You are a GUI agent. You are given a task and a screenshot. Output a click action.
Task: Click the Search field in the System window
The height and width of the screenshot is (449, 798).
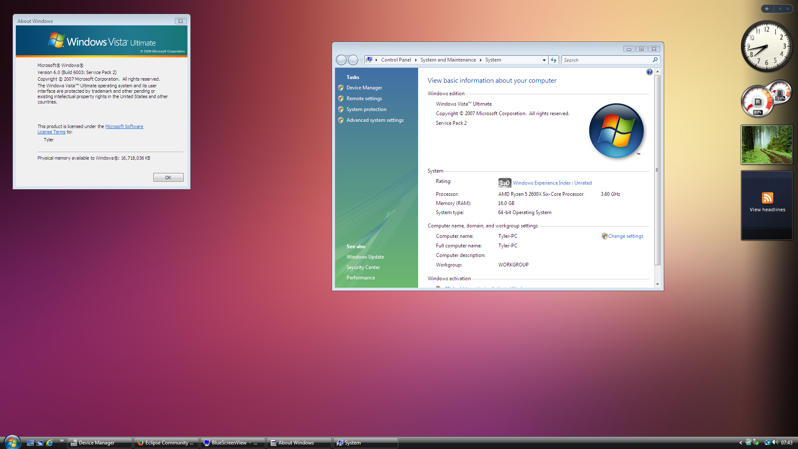tap(606, 60)
